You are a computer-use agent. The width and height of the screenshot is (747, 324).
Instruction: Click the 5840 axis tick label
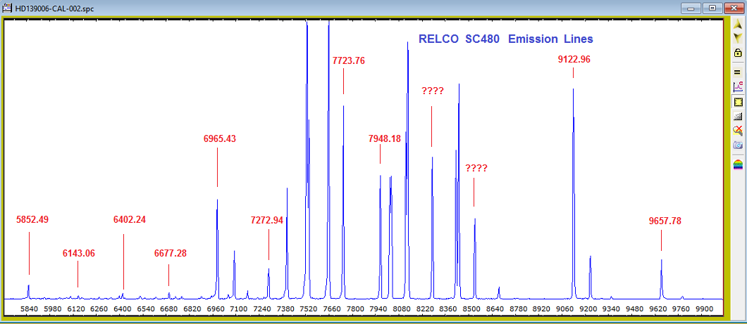tap(28, 309)
